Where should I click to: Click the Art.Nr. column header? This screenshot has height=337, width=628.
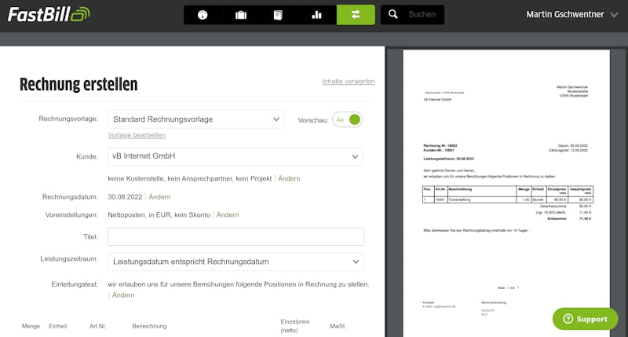pyautogui.click(x=97, y=326)
